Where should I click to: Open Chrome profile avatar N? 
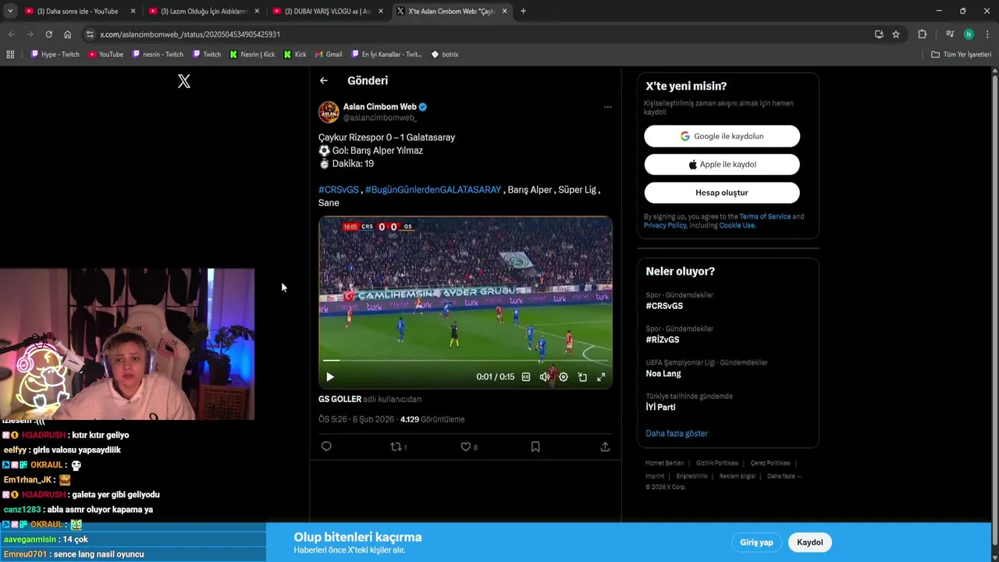click(969, 34)
